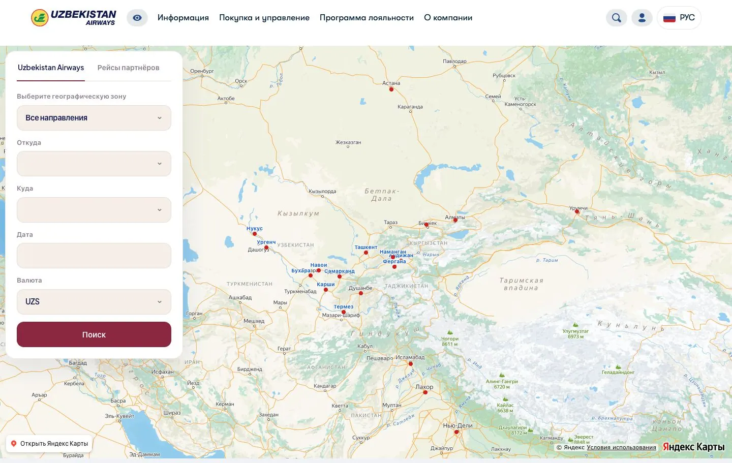Expand the UZS currency dropdown
The height and width of the screenshot is (463, 732).
point(94,302)
